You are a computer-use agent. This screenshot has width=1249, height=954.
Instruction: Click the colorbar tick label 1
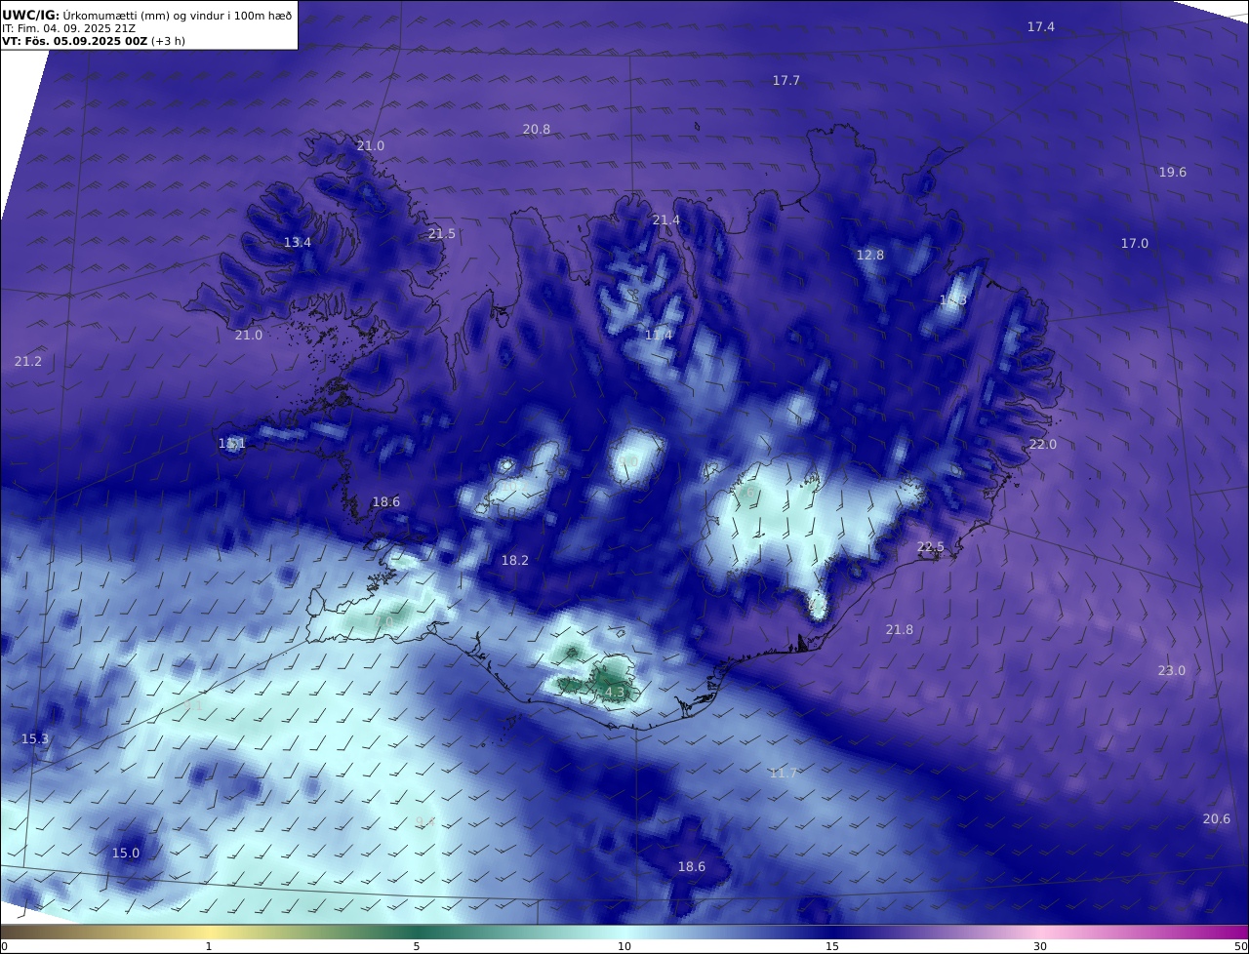tap(209, 946)
